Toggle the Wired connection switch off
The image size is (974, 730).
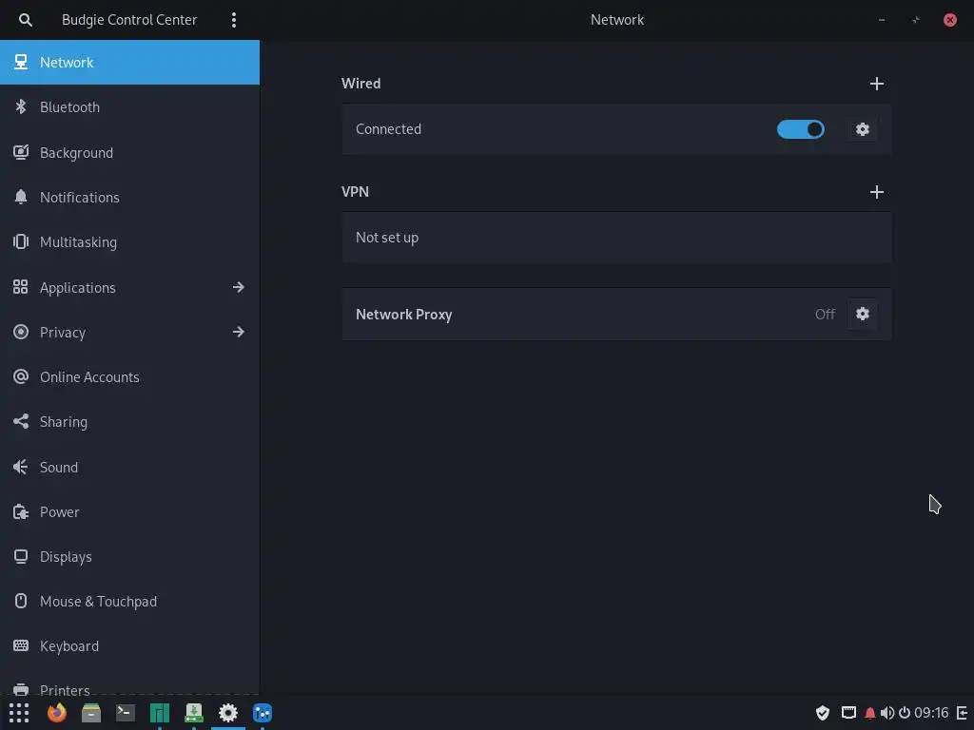pos(801,129)
